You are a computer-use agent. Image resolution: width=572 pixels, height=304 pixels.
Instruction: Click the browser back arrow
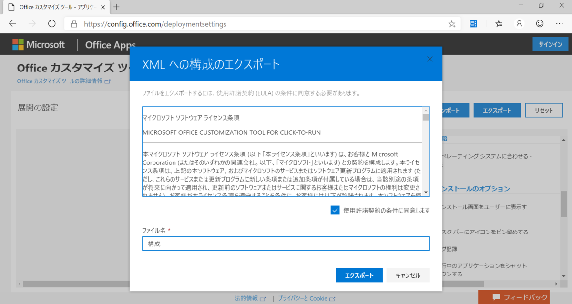pos(12,23)
